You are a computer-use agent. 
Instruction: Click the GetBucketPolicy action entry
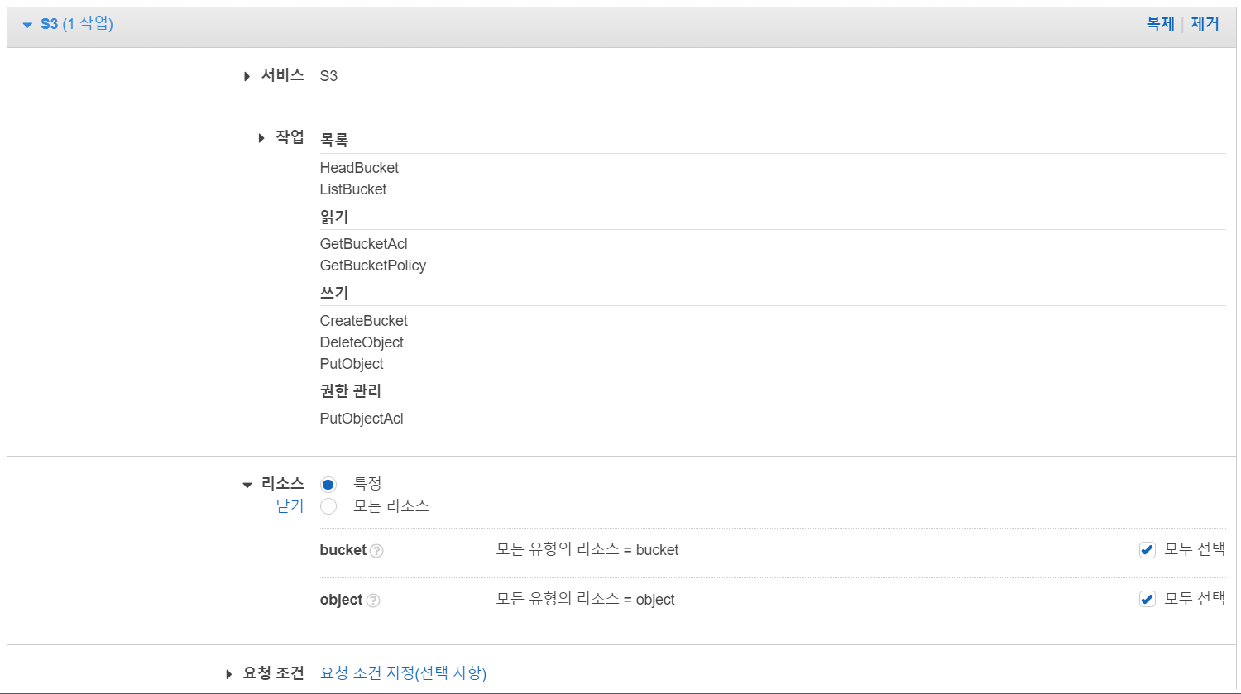tap(372, 266)
